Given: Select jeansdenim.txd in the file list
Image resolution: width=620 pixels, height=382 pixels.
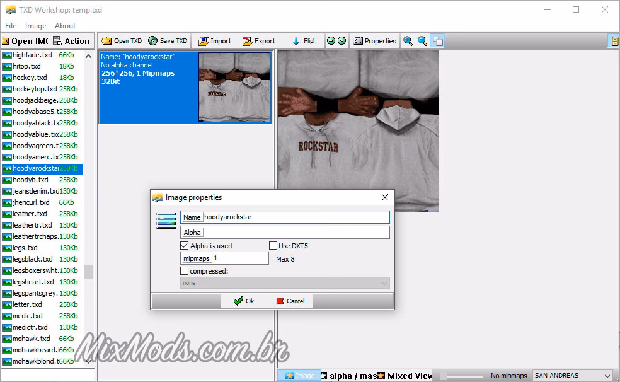Looking at the screenshot, I should pyautogui.click(x=42, y=191).
